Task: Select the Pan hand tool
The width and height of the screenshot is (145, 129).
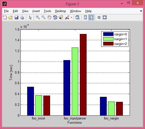Action: coord(49,17)
